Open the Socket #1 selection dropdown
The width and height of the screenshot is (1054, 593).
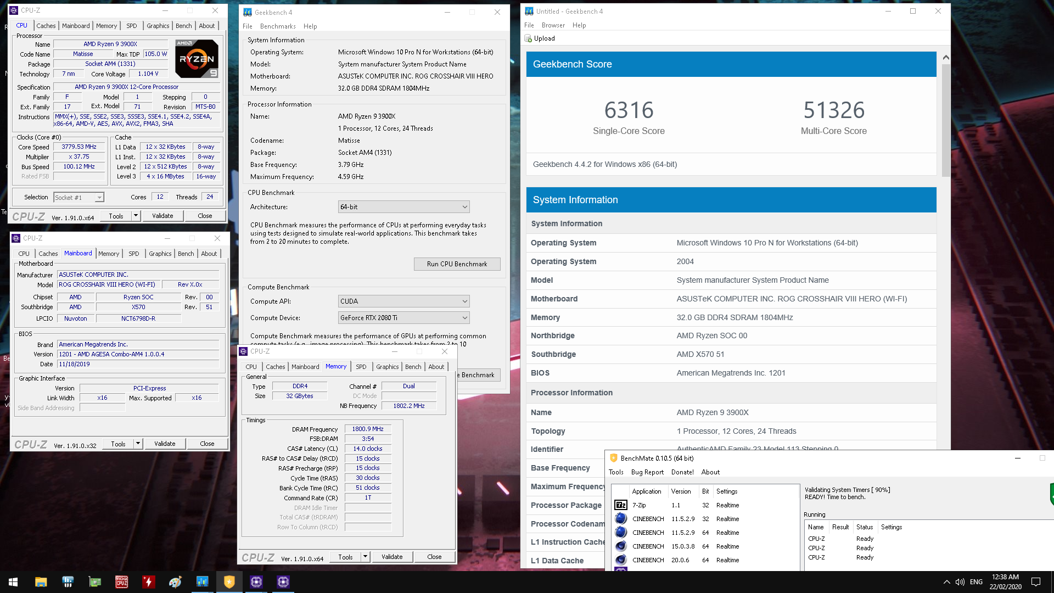click(79, 198)
